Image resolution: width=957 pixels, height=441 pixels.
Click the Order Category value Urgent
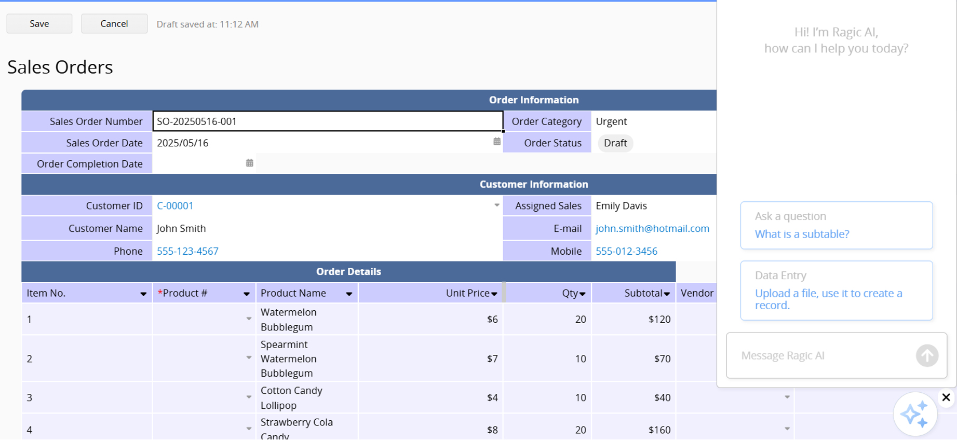pyautogui.click(x=611, y=121)
